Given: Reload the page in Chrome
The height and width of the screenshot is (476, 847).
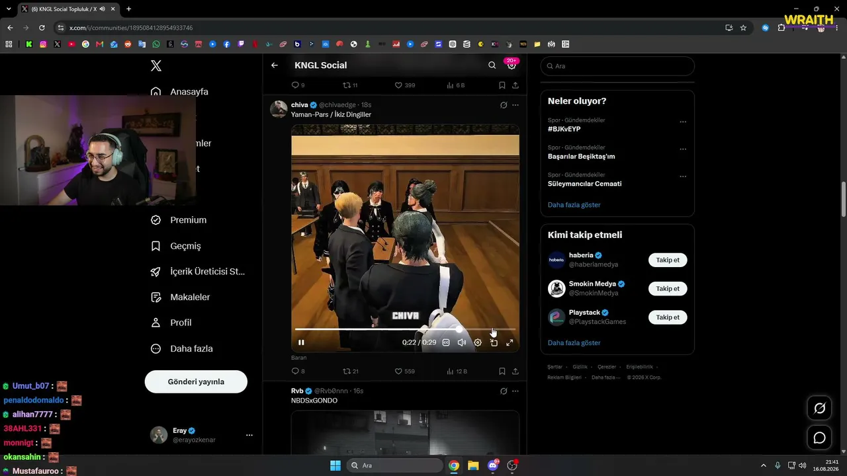Looking at the screenshot, I should tap(42, 28).
